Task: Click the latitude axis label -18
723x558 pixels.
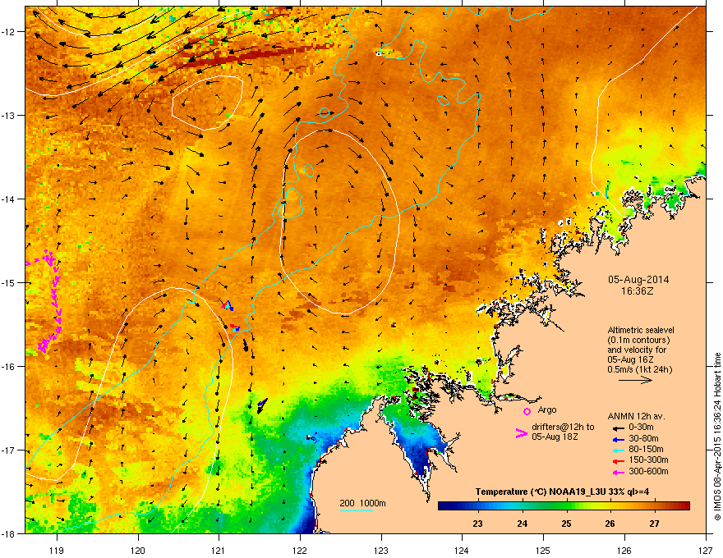Action: 9,533
